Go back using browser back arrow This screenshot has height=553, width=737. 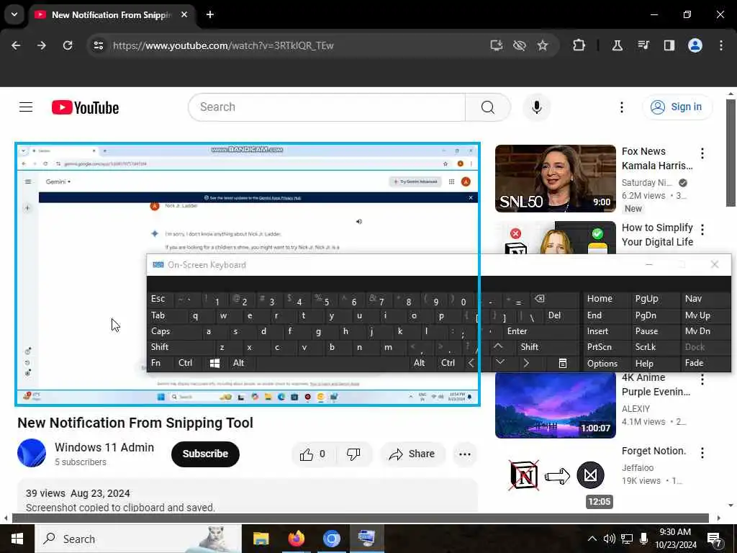16,45
